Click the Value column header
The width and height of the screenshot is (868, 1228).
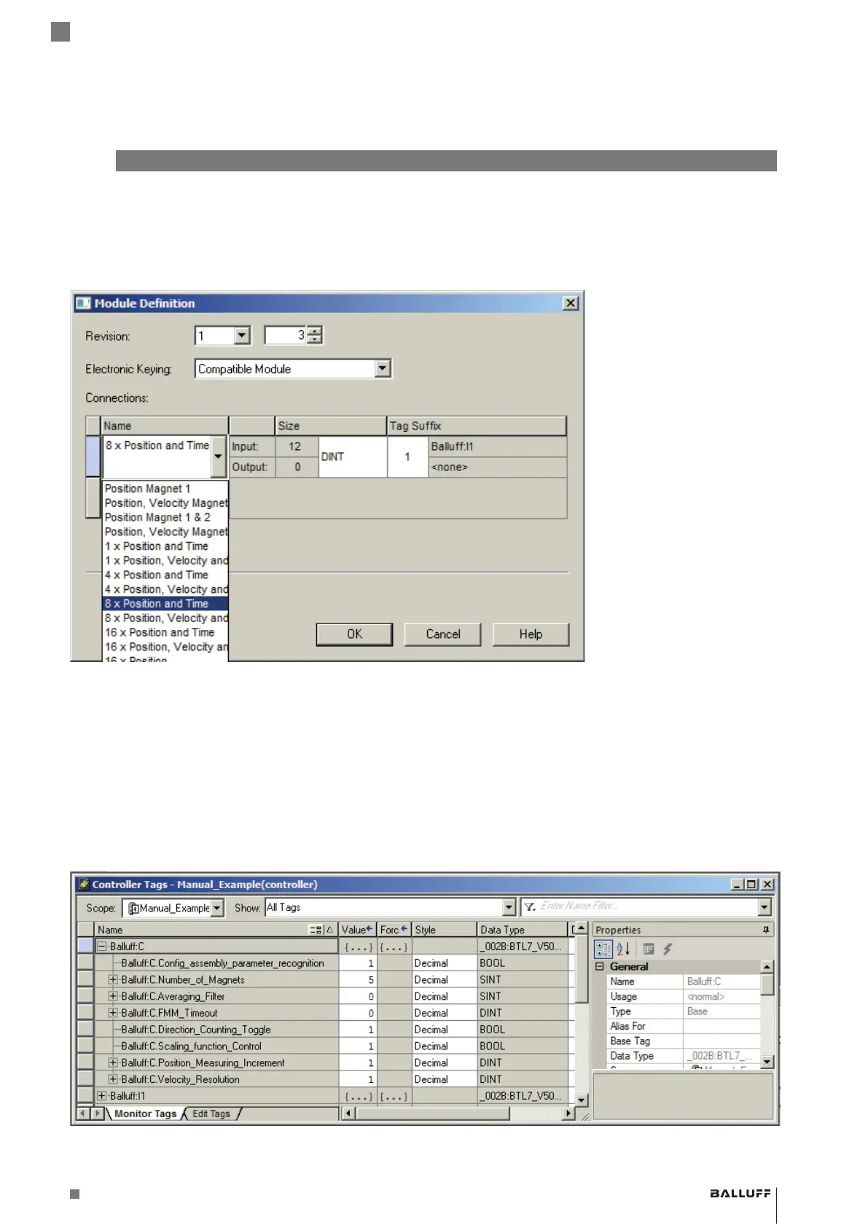[x=357, y=930]
